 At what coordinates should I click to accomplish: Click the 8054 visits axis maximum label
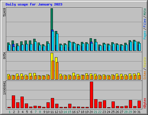(4, 56)
